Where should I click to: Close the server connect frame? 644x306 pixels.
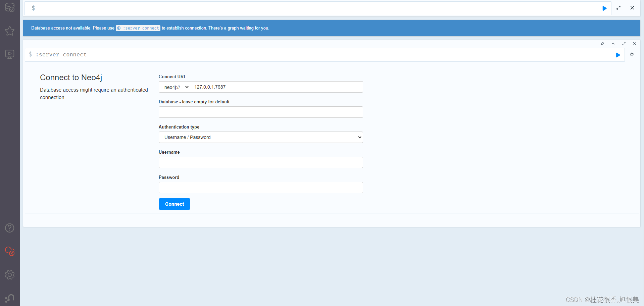coord(635,44)
